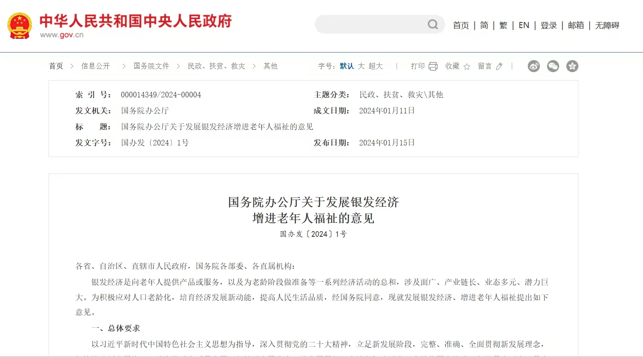Switch to traditional Chinese 繁
Screen dimensions: 643x357
(x=503, y=25)
